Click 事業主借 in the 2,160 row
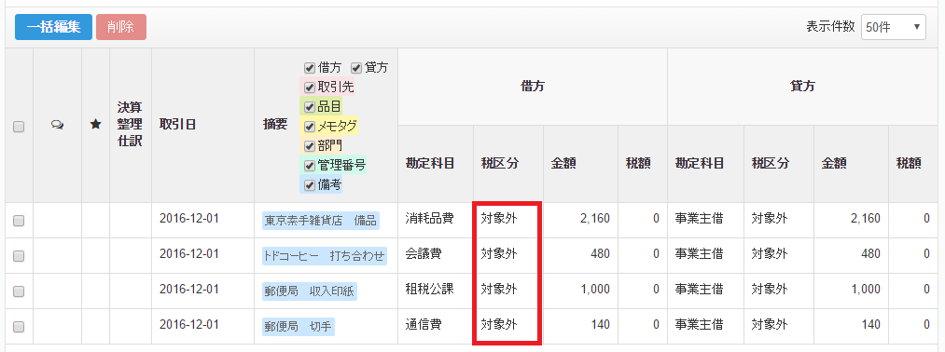The image size is (945, 352). point(699,219)
